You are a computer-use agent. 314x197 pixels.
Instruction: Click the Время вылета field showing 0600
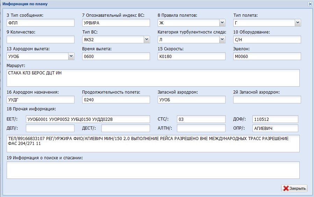point(116,56)
